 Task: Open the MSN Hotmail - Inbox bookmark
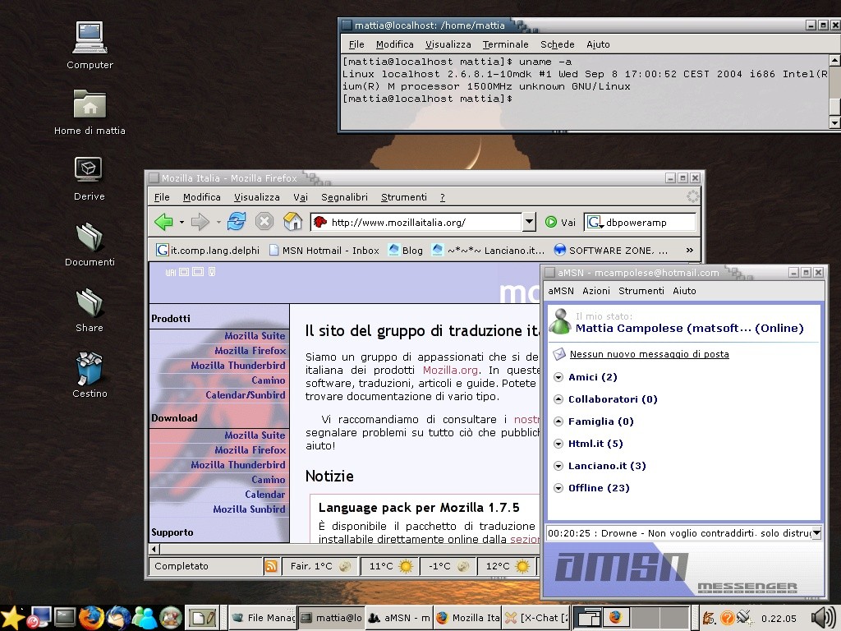click(x=324, y=250)
